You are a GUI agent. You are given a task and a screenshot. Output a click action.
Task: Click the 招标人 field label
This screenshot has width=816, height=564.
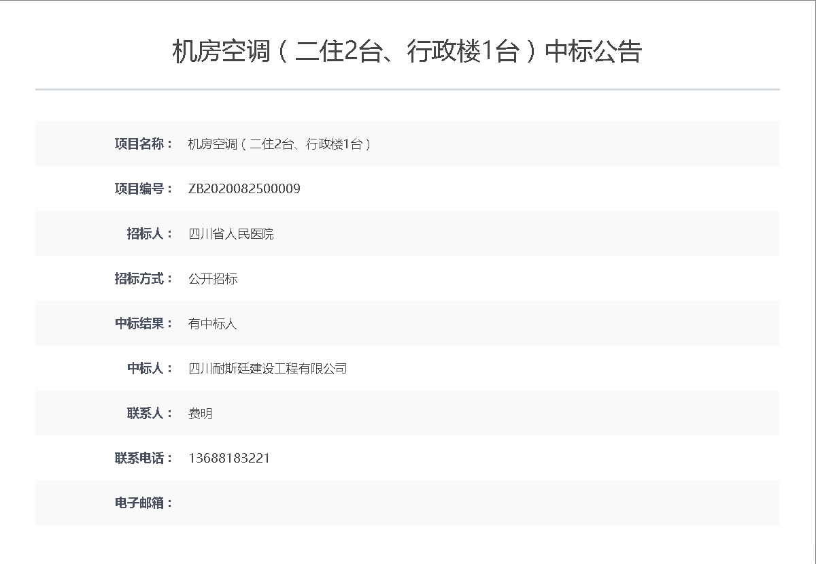pos(150,233)
